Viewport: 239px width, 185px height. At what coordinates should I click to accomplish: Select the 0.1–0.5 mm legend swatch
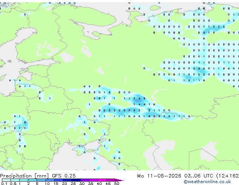tap(6, 180)
